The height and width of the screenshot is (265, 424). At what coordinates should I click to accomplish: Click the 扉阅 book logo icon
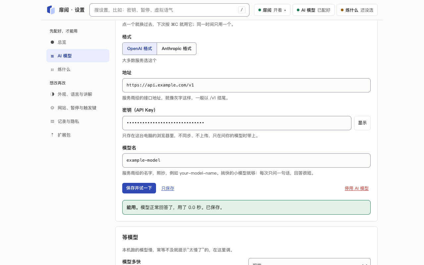tap(51, 10)
